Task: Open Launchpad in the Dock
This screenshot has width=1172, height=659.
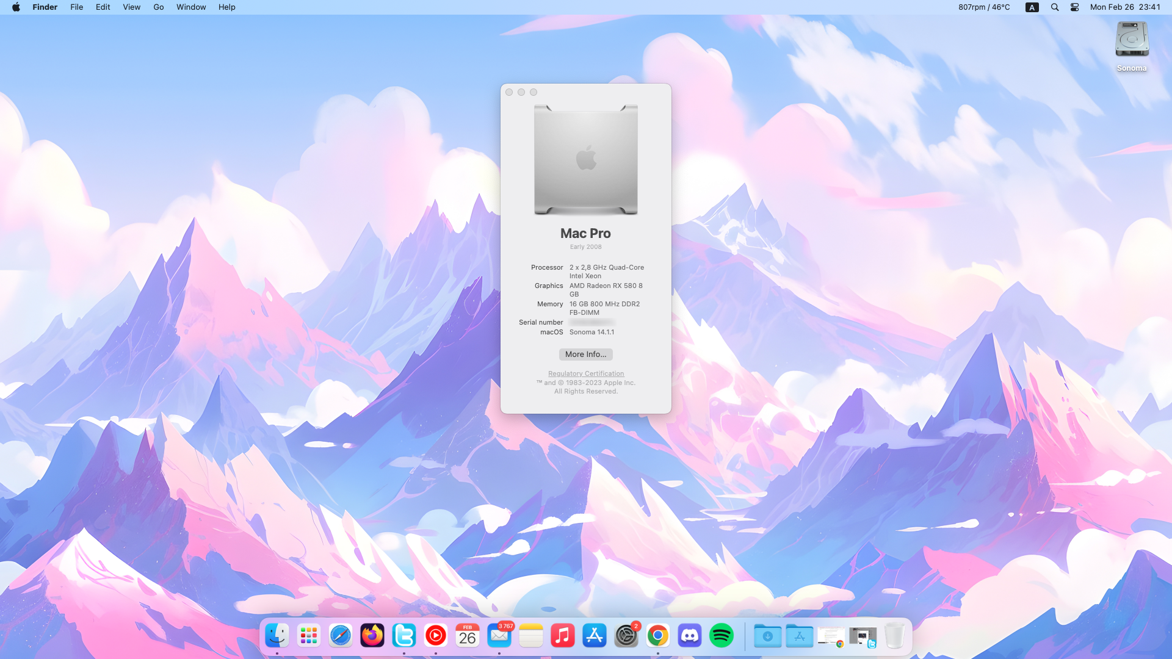Action: tap(309, 636)
